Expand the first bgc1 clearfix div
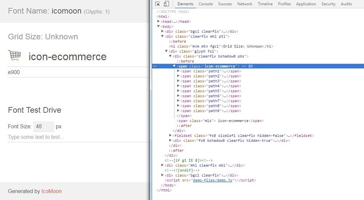The height and width of the screenshot is (200, 364). (162, 31)
